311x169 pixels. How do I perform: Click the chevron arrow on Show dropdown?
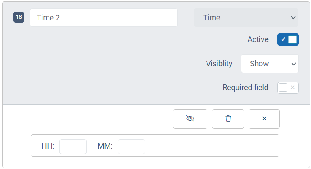coord(293,64)
